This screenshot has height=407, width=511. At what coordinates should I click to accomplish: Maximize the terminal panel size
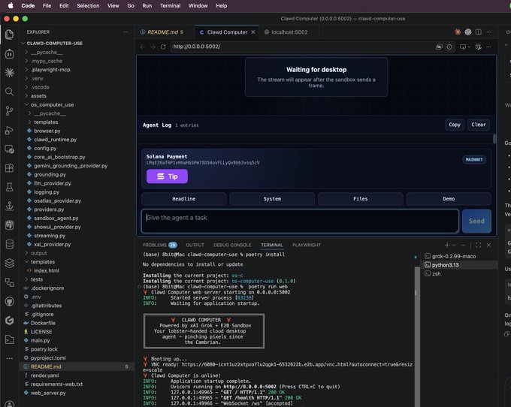(479, 245)
